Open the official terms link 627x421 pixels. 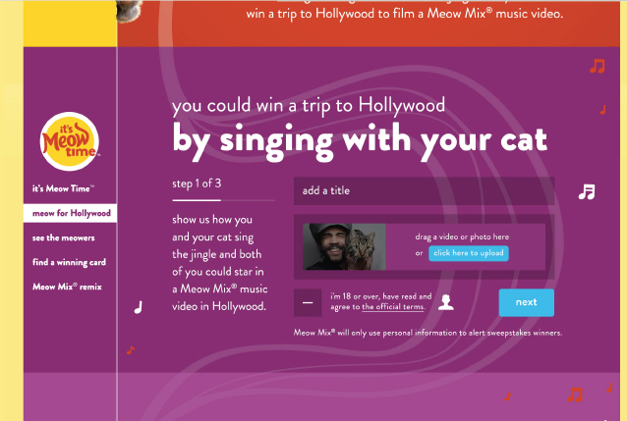[393, 307]
